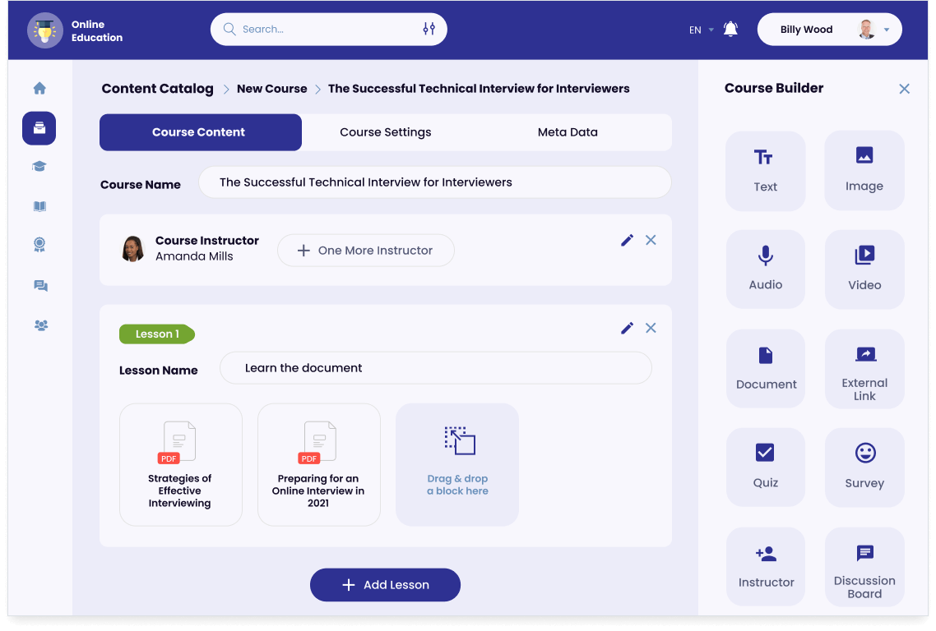This screenshot has height=631, width=936.
Task: Select the Audio block
Action: point(765,269)
